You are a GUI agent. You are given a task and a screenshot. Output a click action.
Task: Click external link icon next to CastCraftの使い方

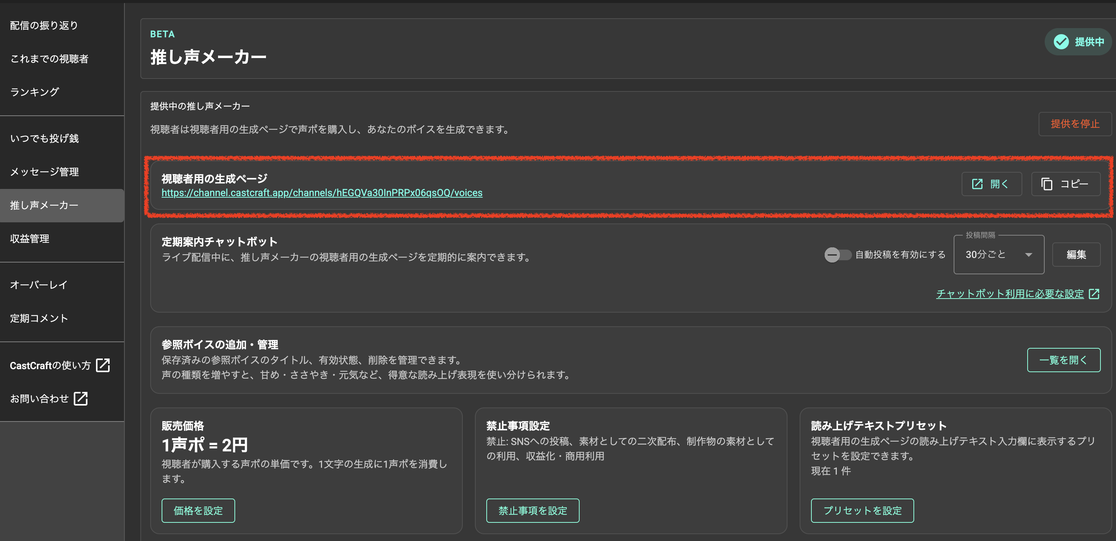pos(103,365)
